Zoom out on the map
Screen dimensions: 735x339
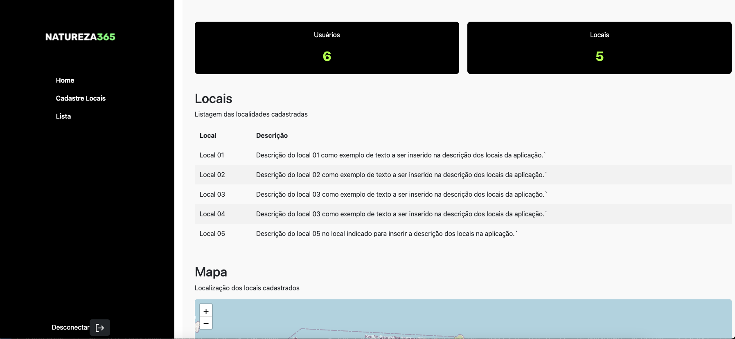click(x=206, y=323)
